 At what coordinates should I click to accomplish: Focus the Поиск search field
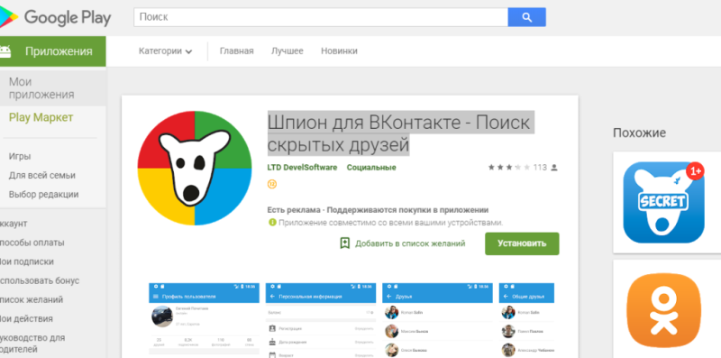point(321,17)
